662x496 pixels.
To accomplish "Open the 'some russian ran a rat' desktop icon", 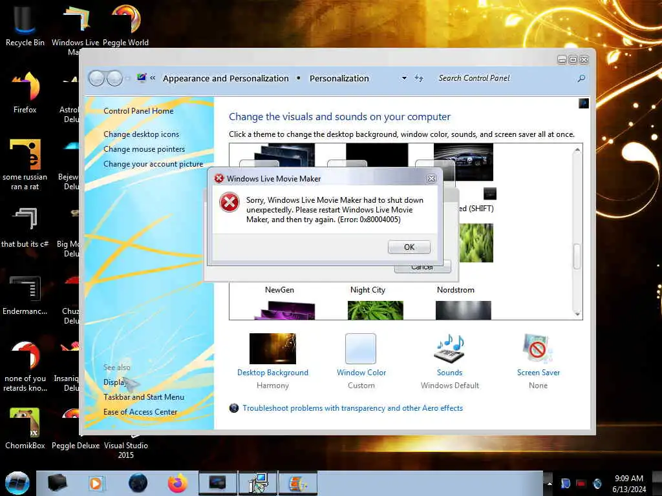I will point(25,164).
